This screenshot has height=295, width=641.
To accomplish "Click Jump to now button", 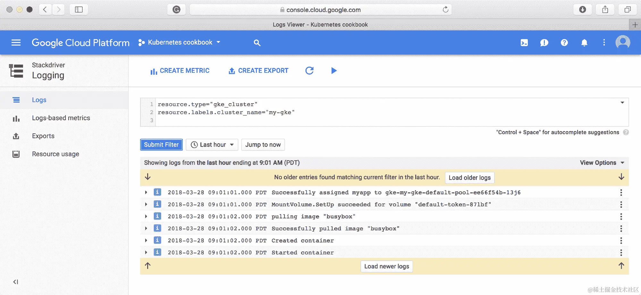I will tap(263, 145).
